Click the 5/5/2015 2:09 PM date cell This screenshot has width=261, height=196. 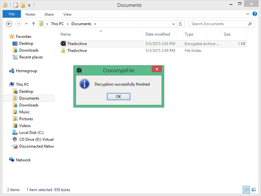tap(160, 51)
